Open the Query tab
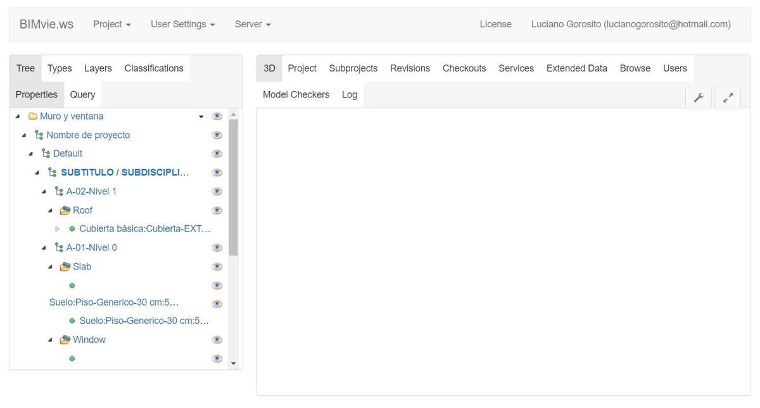Viewport: 760px width, 408px height. click(83, 94)
